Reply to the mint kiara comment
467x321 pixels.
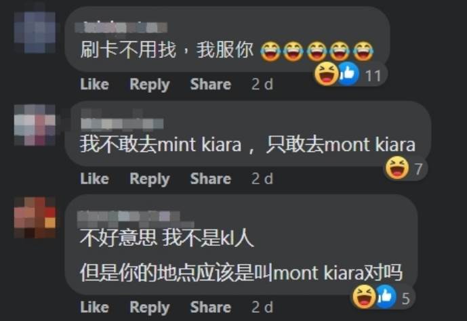[x=150, y=179]
